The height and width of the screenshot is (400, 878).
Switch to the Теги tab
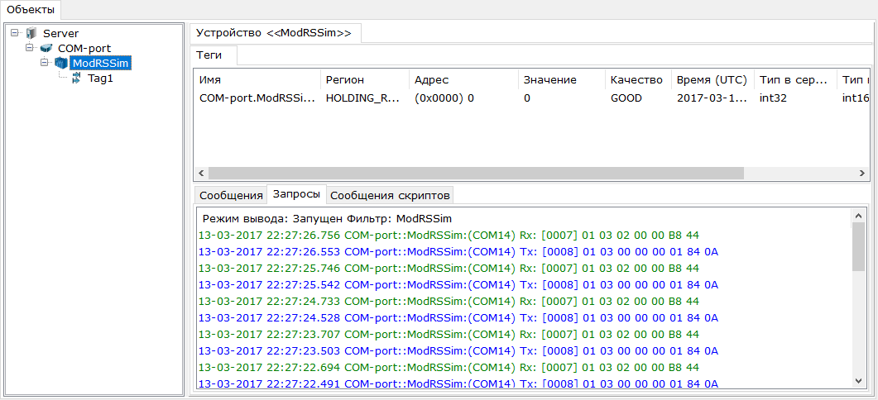pos(214,55)
